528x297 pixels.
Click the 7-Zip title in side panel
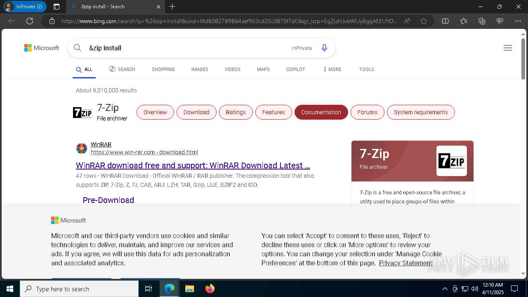coord(375,154)
